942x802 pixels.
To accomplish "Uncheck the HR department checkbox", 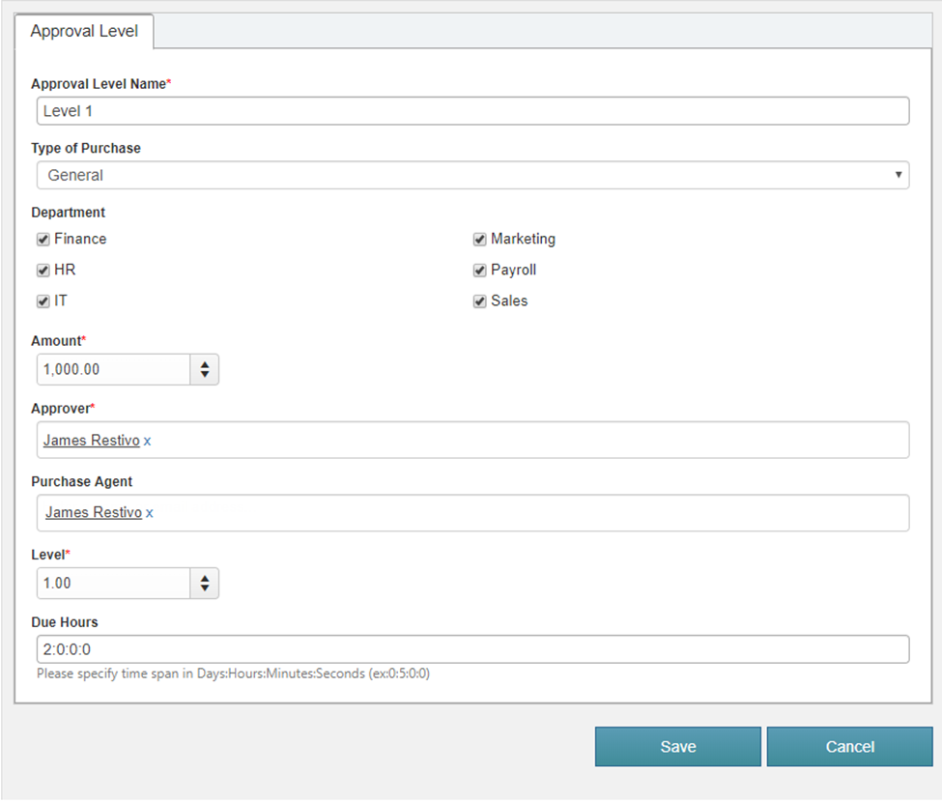I will (43, 271).
